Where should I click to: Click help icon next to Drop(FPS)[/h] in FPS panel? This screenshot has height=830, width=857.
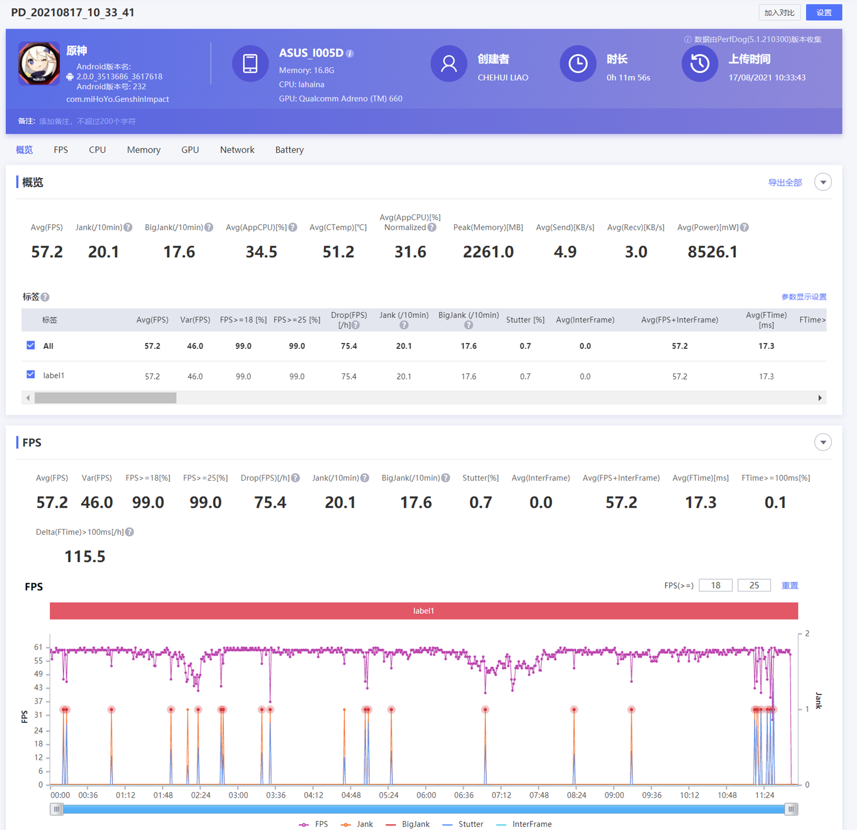pyautogui.click(x=296, y=478)
